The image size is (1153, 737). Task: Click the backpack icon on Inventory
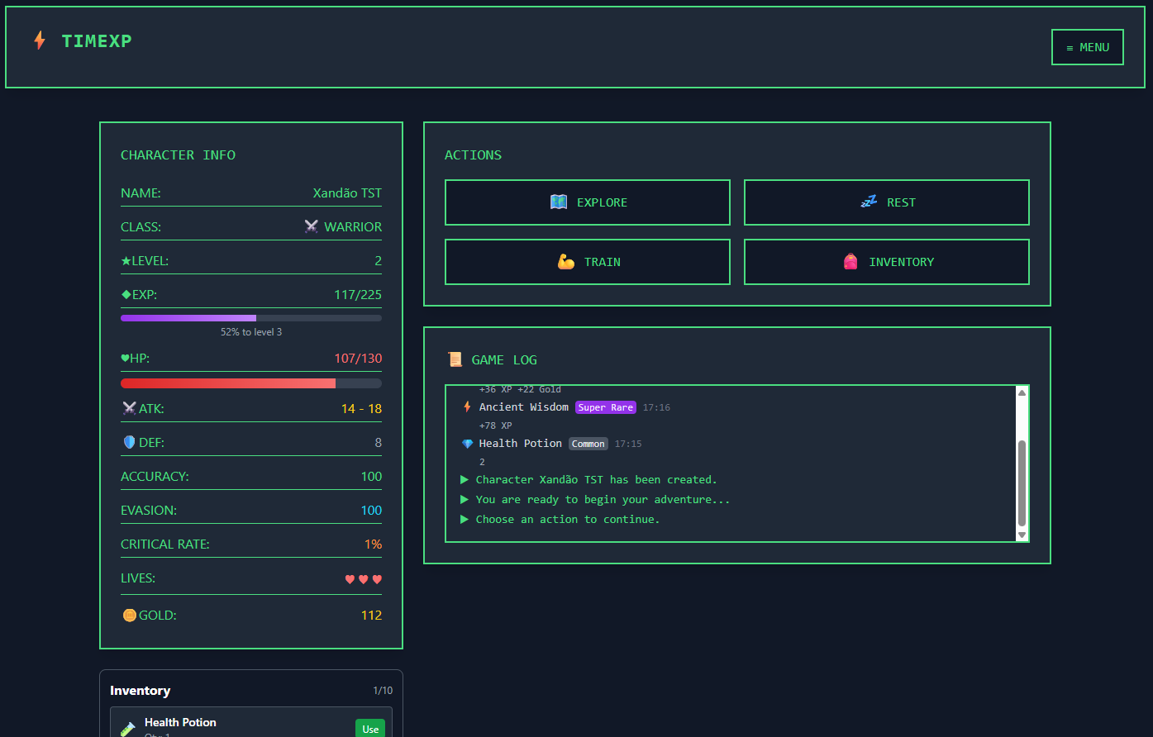coord(850,262)
